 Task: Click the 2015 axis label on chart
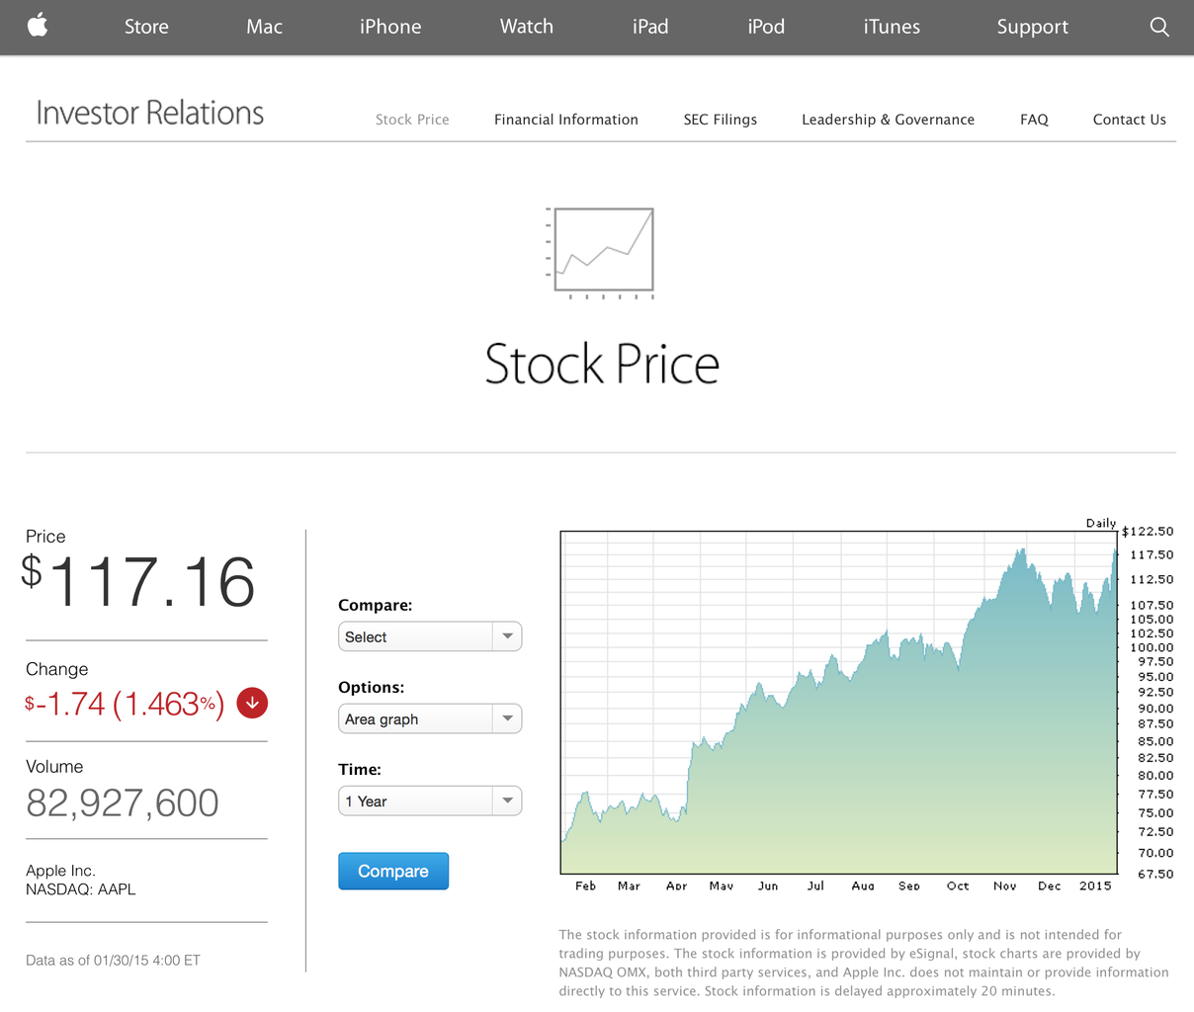coord(1095,885)
